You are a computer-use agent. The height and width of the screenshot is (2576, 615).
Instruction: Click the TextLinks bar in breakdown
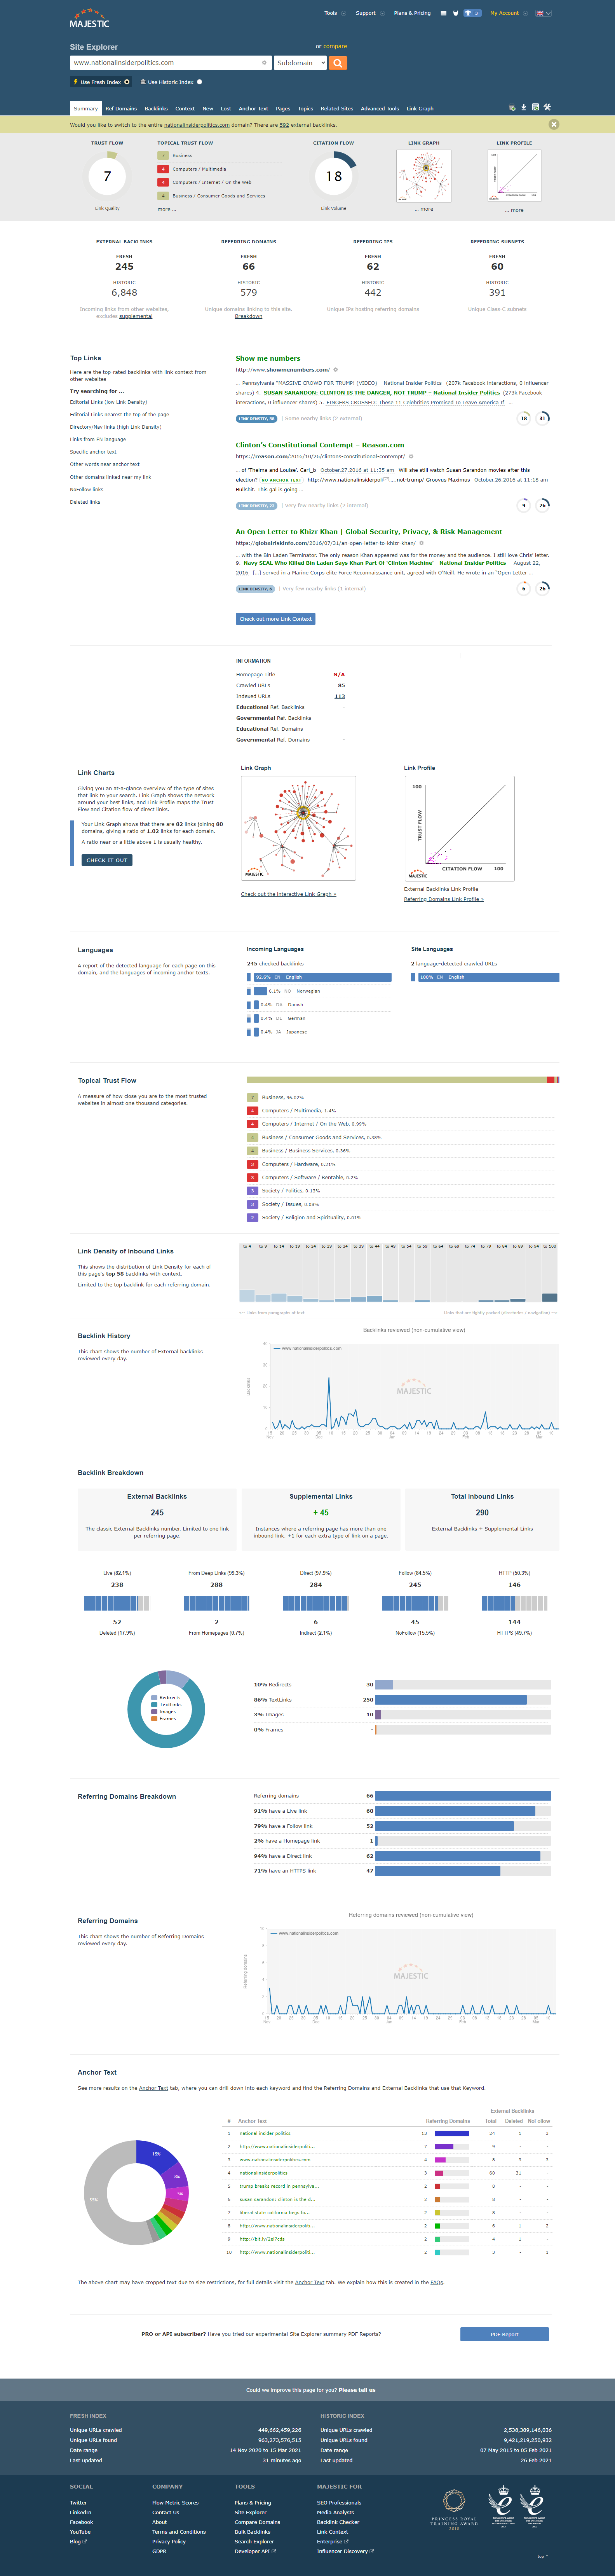point(451,1700)
